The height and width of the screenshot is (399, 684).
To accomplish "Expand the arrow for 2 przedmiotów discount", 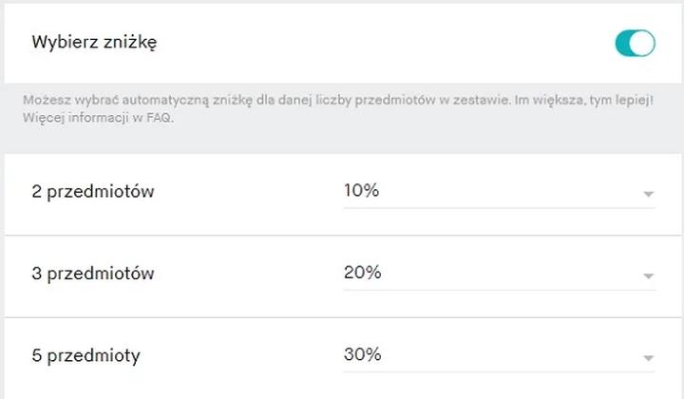I will [649, 194].
